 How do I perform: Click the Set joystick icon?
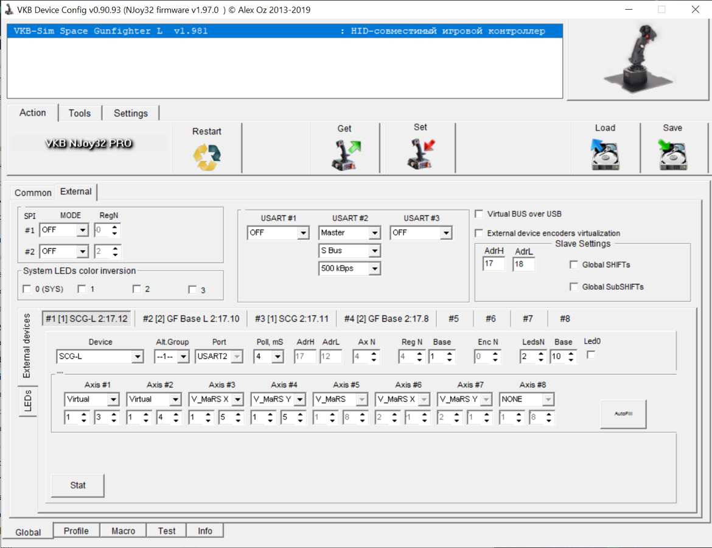pyautogui.click(x=421, y=155)
